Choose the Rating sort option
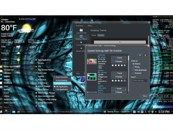The width and height of the screenshot is (173, 130). pyautogui.click(x=133, y=67)
